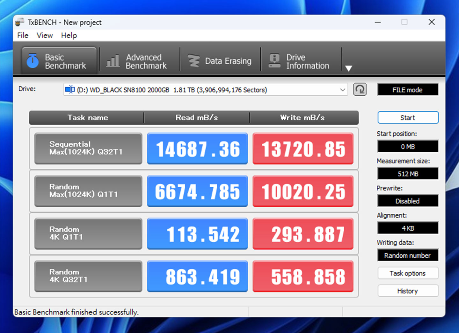Open the Help menu
The height and width of the screenshot is (333, 459).
[x=69, y=35]
